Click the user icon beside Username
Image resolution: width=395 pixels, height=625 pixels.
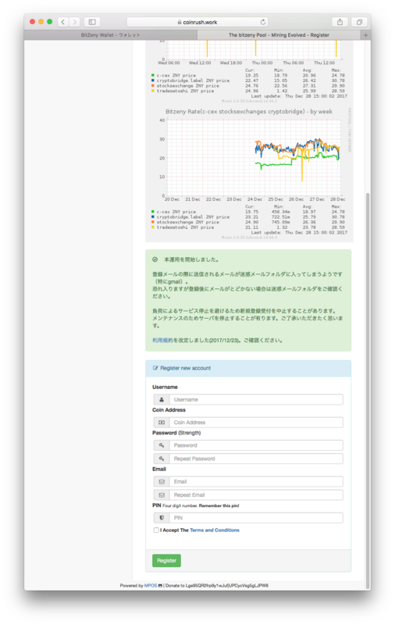tap(162, 399)
